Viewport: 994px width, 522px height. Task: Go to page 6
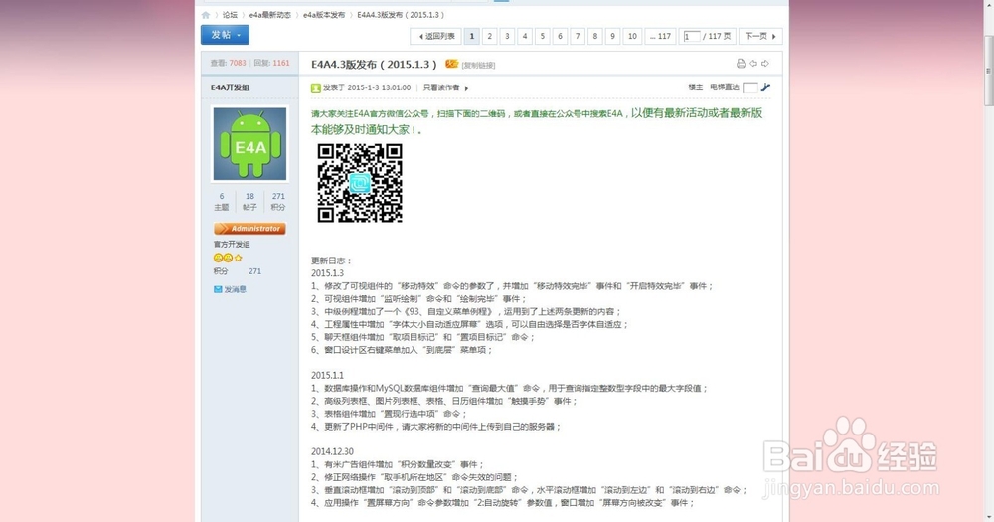560,36
